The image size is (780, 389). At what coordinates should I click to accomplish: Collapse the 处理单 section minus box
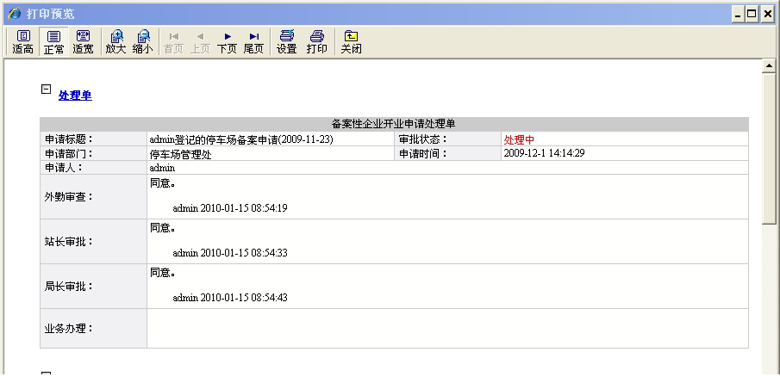[46, 90]
